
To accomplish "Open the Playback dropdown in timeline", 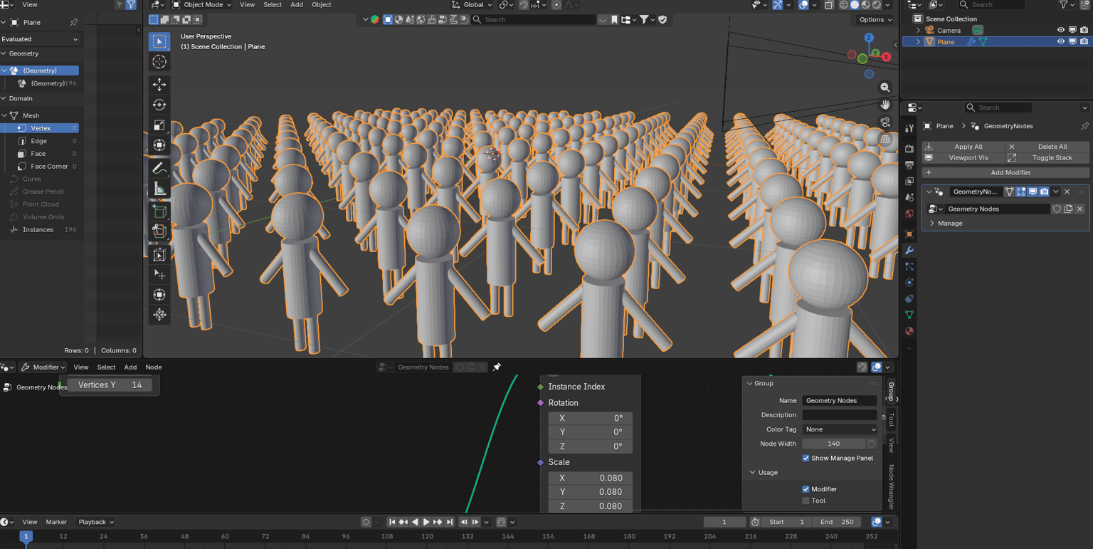I will pos(96,522).
